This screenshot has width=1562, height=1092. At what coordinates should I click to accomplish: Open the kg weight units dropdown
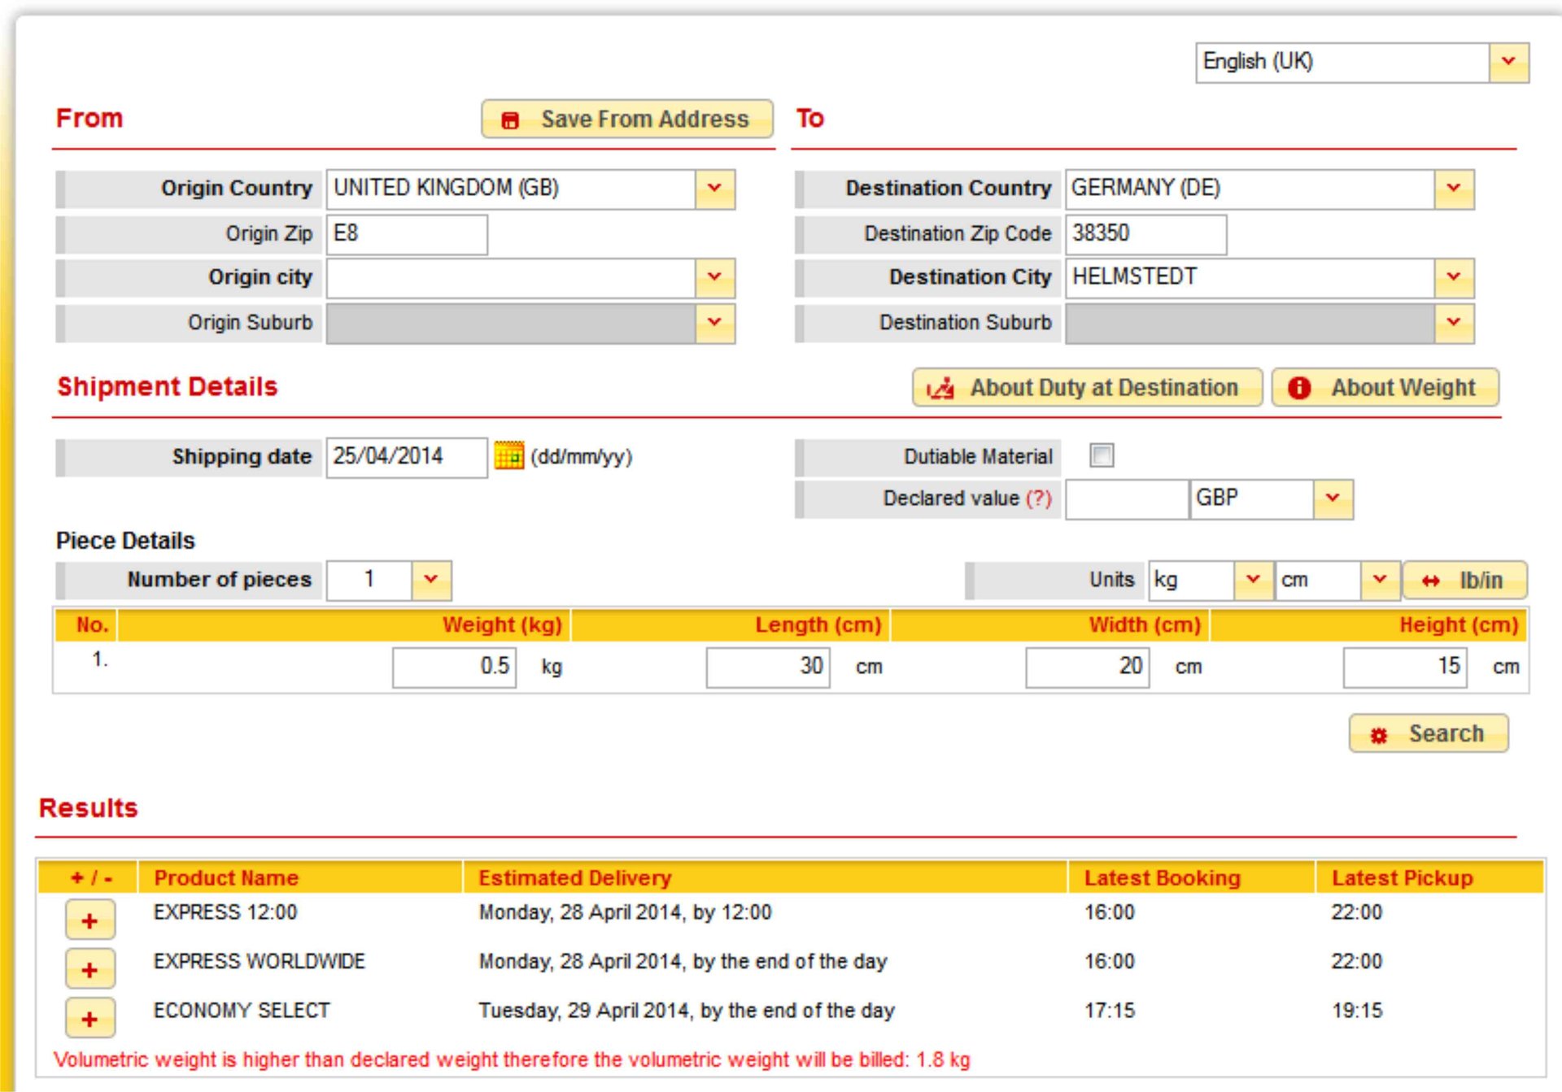[1254, 580]
